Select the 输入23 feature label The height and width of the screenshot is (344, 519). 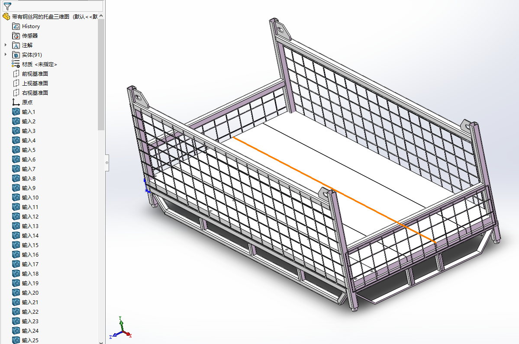[x=30, y=321]
